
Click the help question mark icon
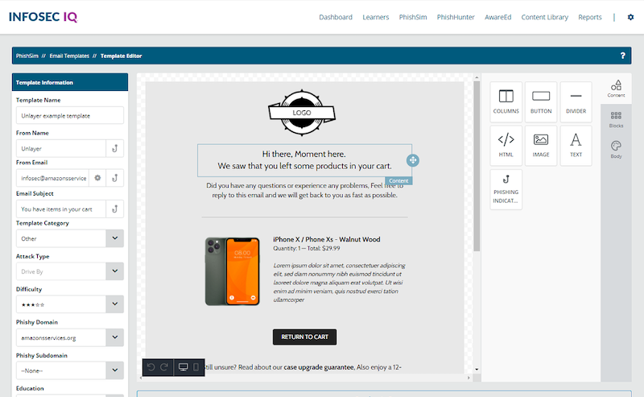tap(622, 56)
